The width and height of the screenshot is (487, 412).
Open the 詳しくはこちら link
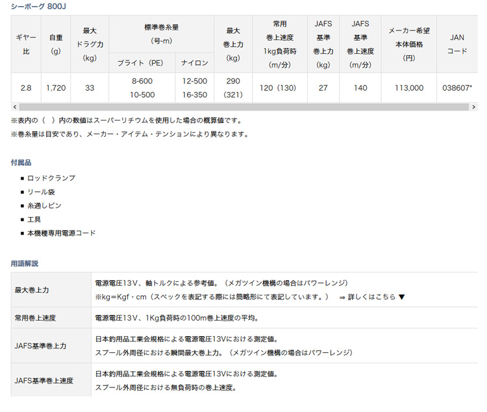click(x=372, y=297)
